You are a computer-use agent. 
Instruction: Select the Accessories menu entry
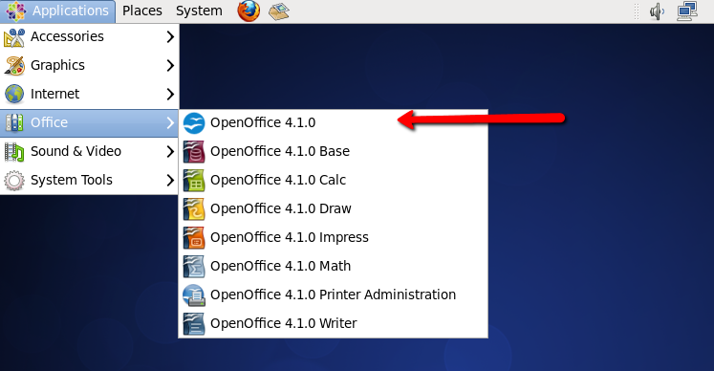coord(89,37)
